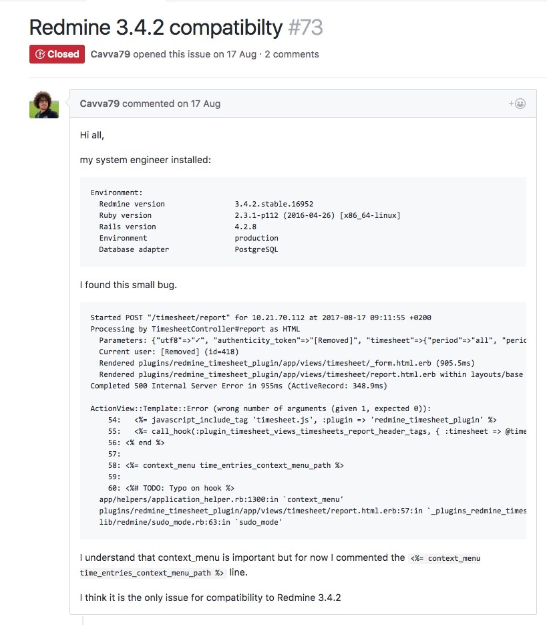This screenshot has width=547, height=625.
Task: Click the 'I found this small bug.' text
Action: tap(128, 285)
